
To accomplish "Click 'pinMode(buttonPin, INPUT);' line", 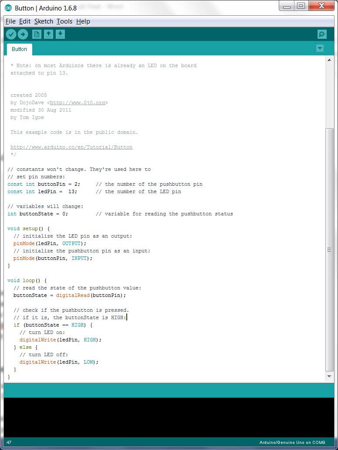I will tap(53, 258).
